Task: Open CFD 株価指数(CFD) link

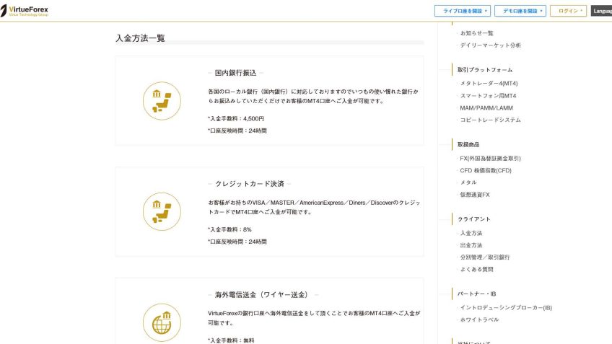Action: (485, 171)
